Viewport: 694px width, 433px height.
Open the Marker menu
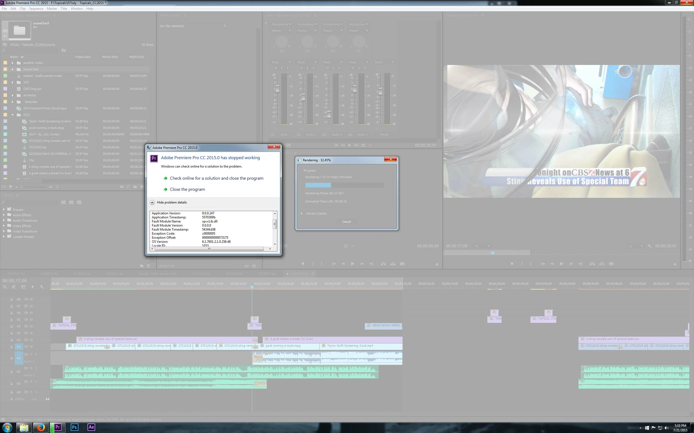52,9
